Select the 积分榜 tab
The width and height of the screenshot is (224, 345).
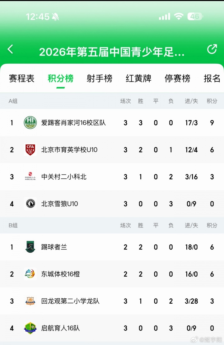point(60,79)
